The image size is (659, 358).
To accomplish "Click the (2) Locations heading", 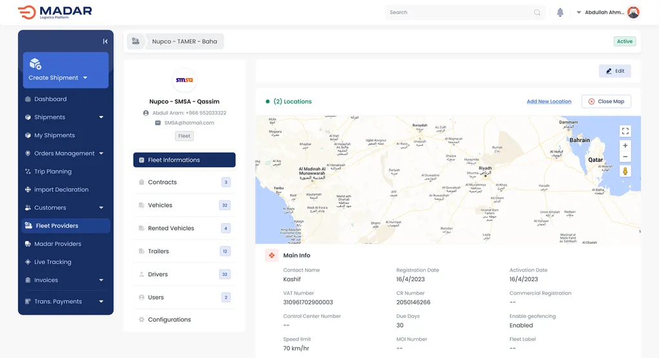I will (293, 101).
